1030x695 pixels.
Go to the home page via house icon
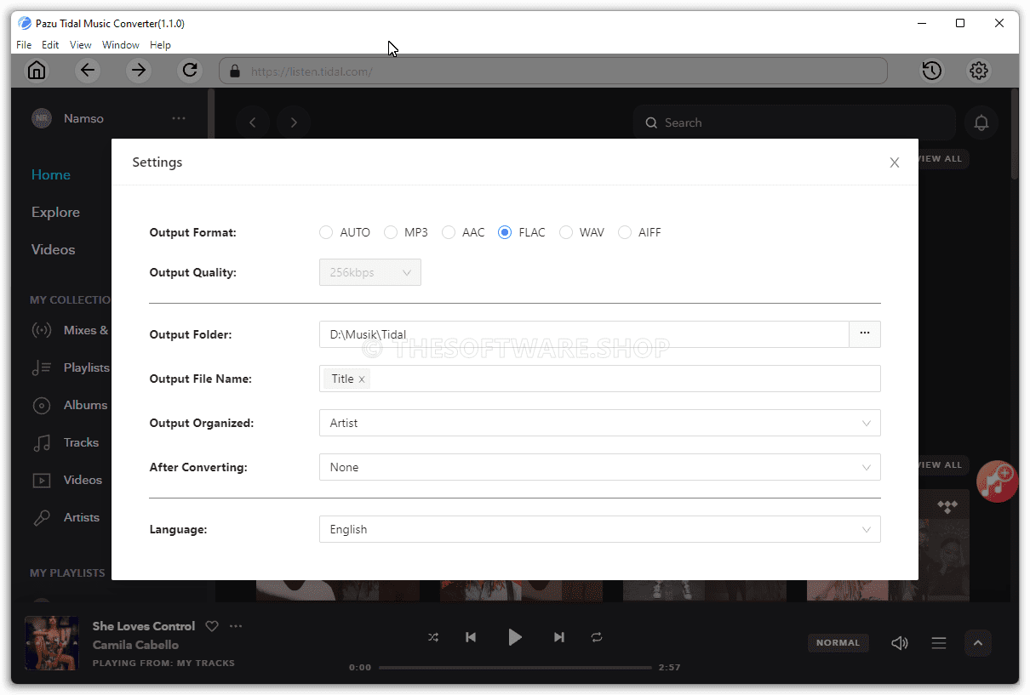tap(37, 71)
